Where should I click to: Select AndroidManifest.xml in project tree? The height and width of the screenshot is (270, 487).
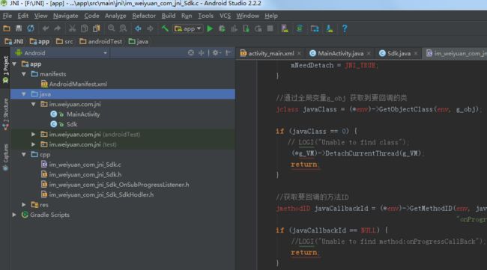(x=74, y=84)
